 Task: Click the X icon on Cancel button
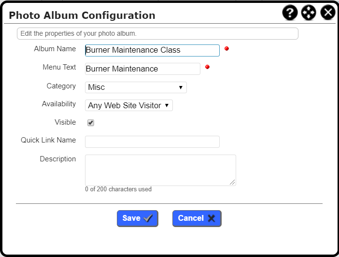click(211, 218)
